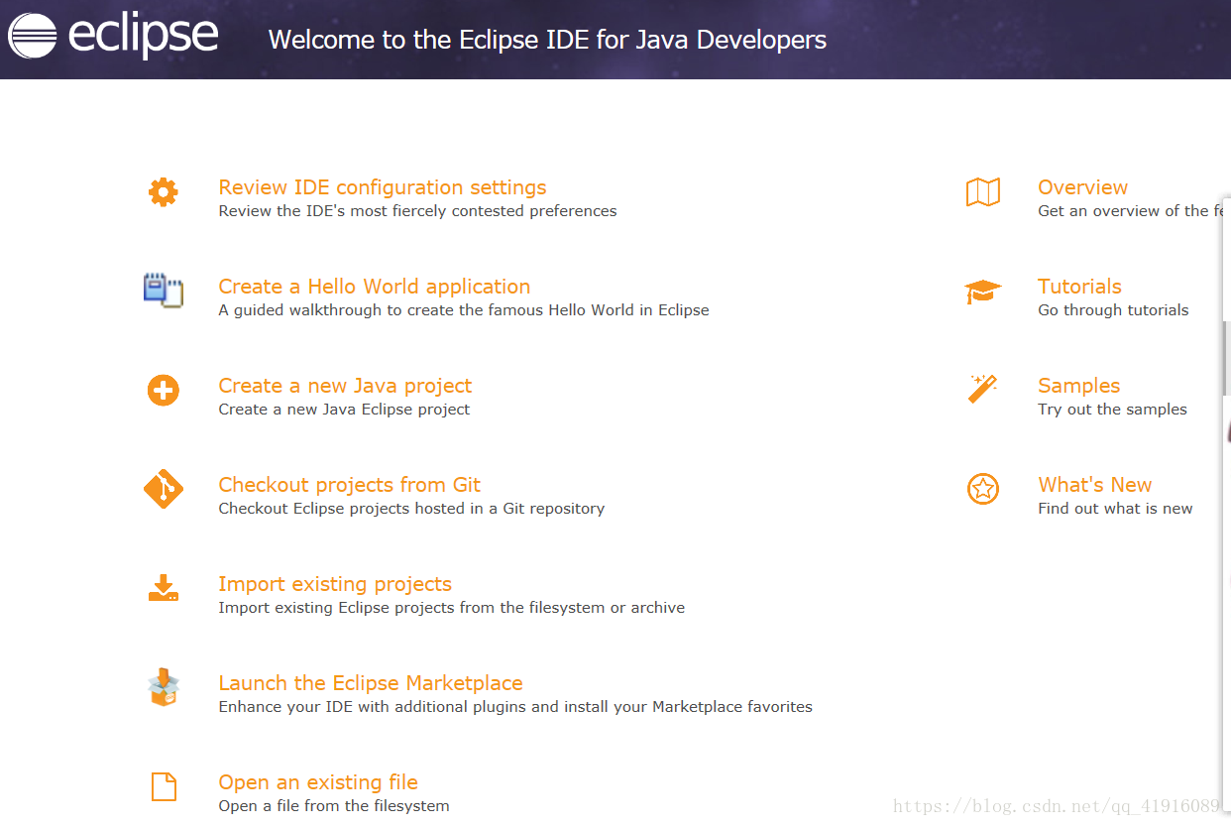Click text 'Review the IDE's most fiercely contested preferences'

click(x=417, y=211)
